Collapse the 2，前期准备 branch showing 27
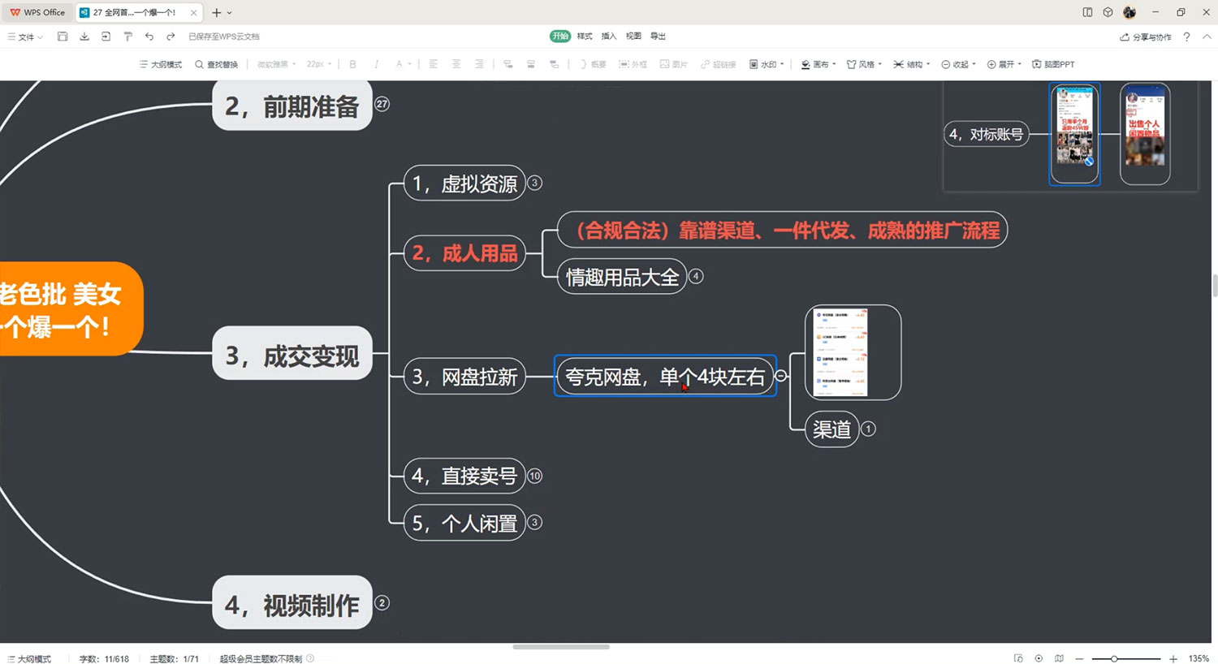Screen dimensions: 1218x664 [382, 104]
